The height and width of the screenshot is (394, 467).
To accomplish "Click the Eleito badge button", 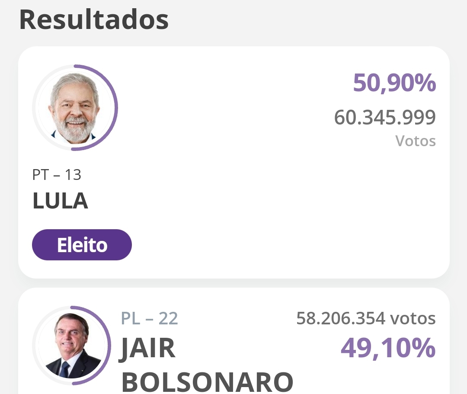I will [82, 245].
